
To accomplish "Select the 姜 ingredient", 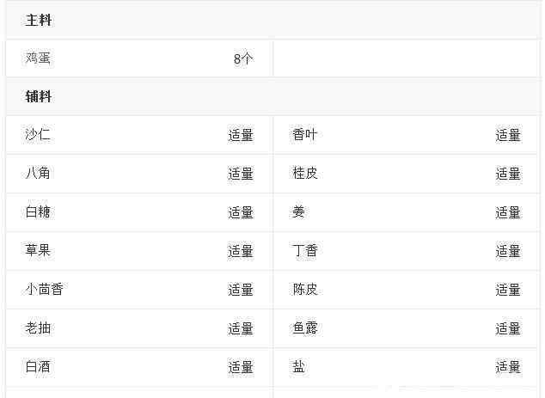I will [299, 212].
